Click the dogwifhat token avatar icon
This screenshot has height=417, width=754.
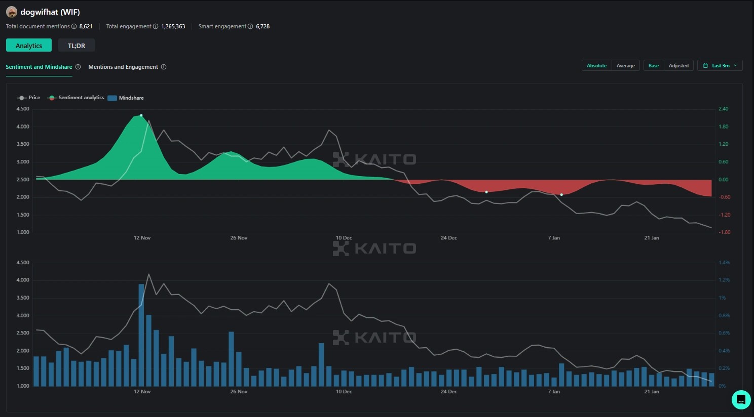(12, 12)
